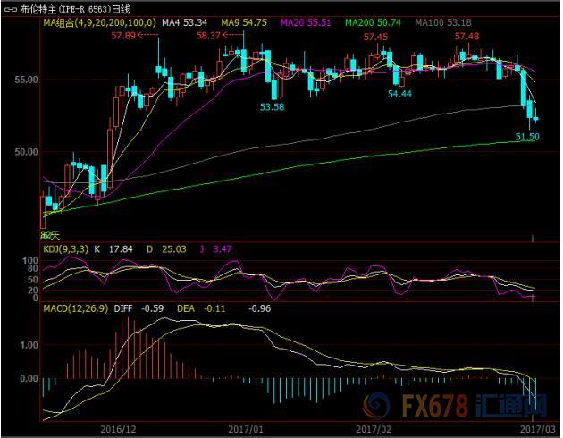Select the 53.58 low price annotation

pos(272,106)
